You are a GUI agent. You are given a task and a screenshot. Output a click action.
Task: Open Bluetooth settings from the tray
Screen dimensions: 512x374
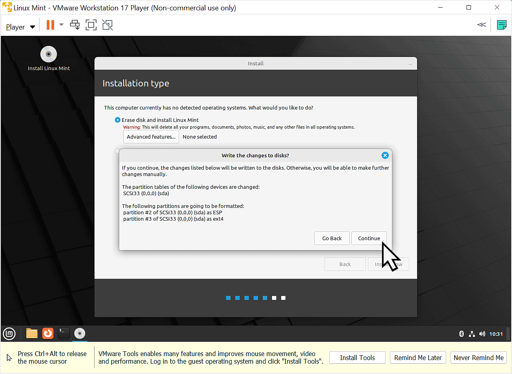click(462, 334)
